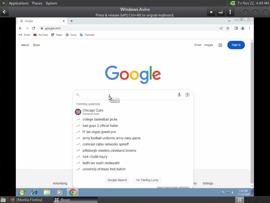Select 'college basketball picks' suggestion
This screenshot has height=203, width=270.
tap(133, 119)
